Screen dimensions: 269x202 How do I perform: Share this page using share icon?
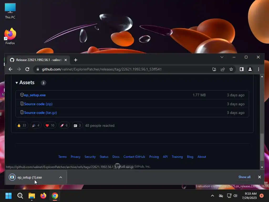(223, 69)
